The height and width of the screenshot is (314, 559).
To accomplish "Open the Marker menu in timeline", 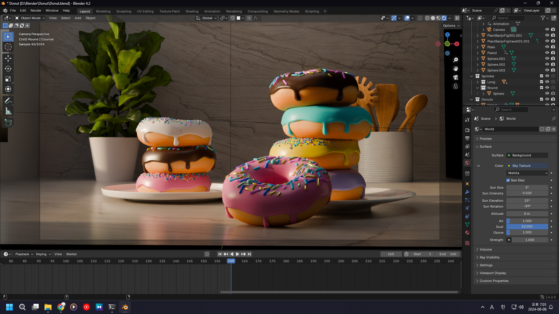I will [71, 254].
